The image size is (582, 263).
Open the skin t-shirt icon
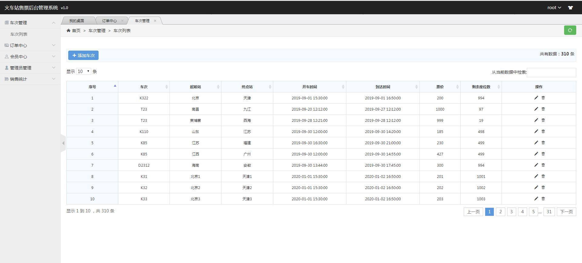570,8
